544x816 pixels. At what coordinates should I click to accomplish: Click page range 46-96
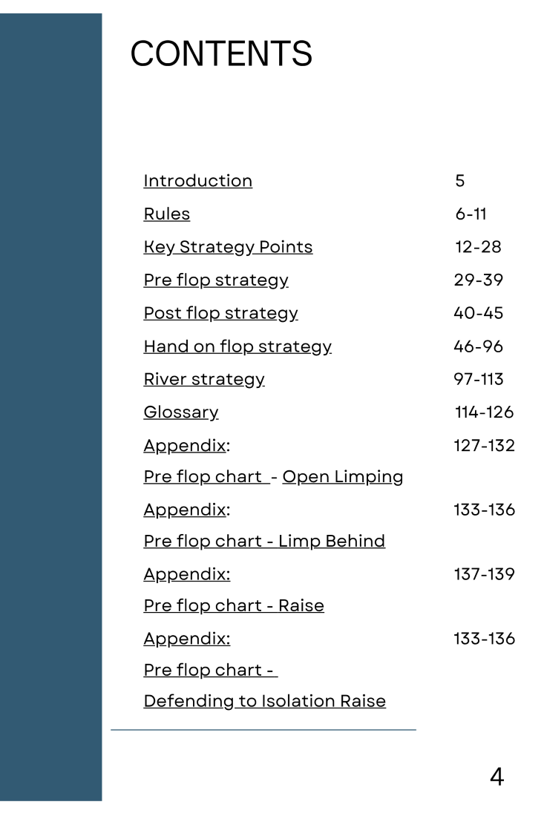pos(479,346)
